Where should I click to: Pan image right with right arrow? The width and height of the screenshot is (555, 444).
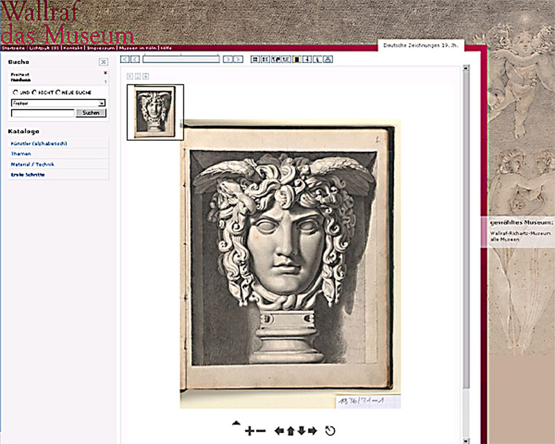[313, 431]
